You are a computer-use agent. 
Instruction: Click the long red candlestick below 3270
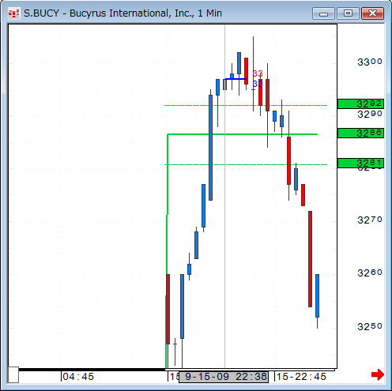coord(310,259)
